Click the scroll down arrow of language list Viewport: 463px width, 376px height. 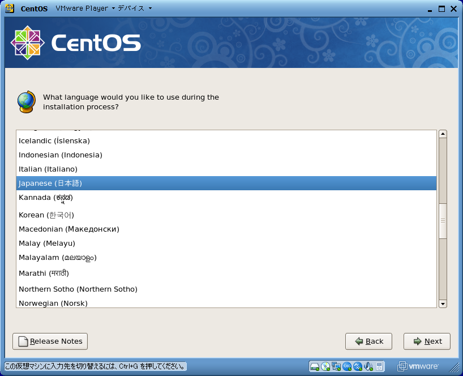click(443, 304)
